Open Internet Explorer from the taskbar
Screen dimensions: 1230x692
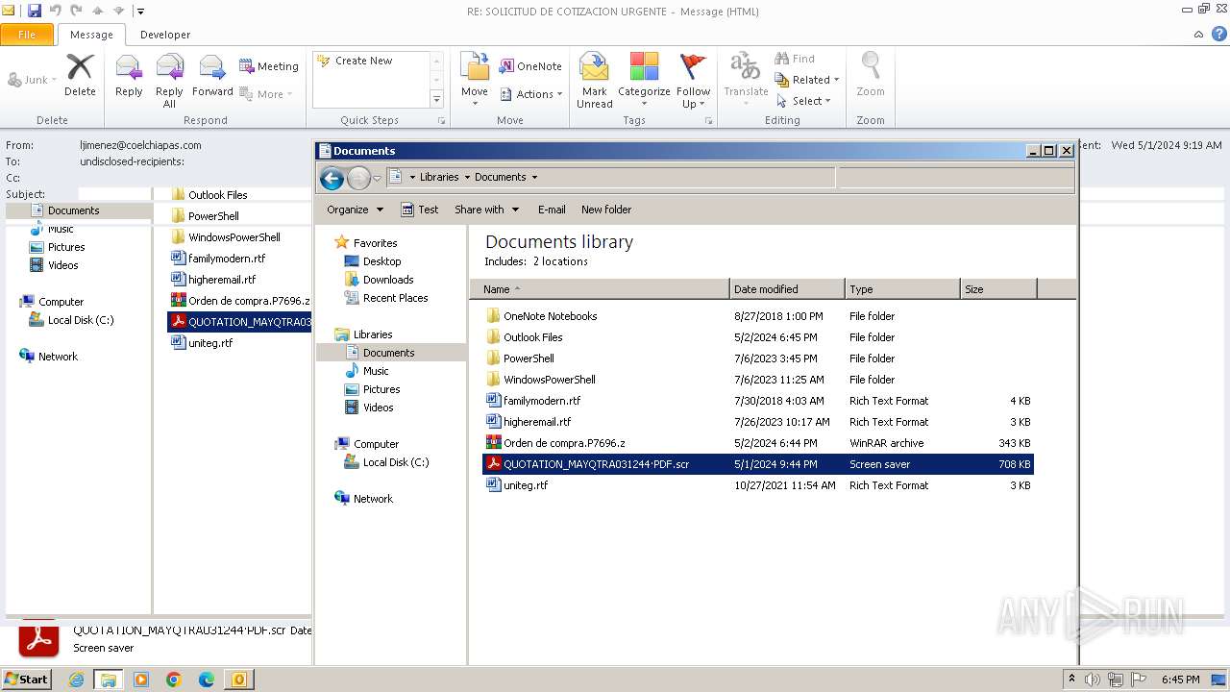(76, 680)
